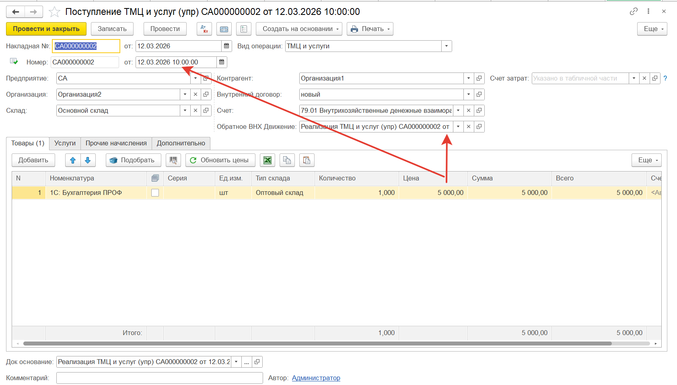Expand Внутренний договор dropdown list
Image resolution: width=677 pixels, height=385 pixels.
[x=469, y=94]
